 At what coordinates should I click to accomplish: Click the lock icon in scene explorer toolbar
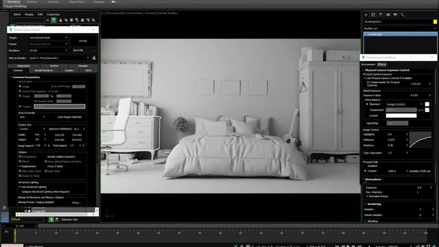pyautogui.click(x=60, y=20)
